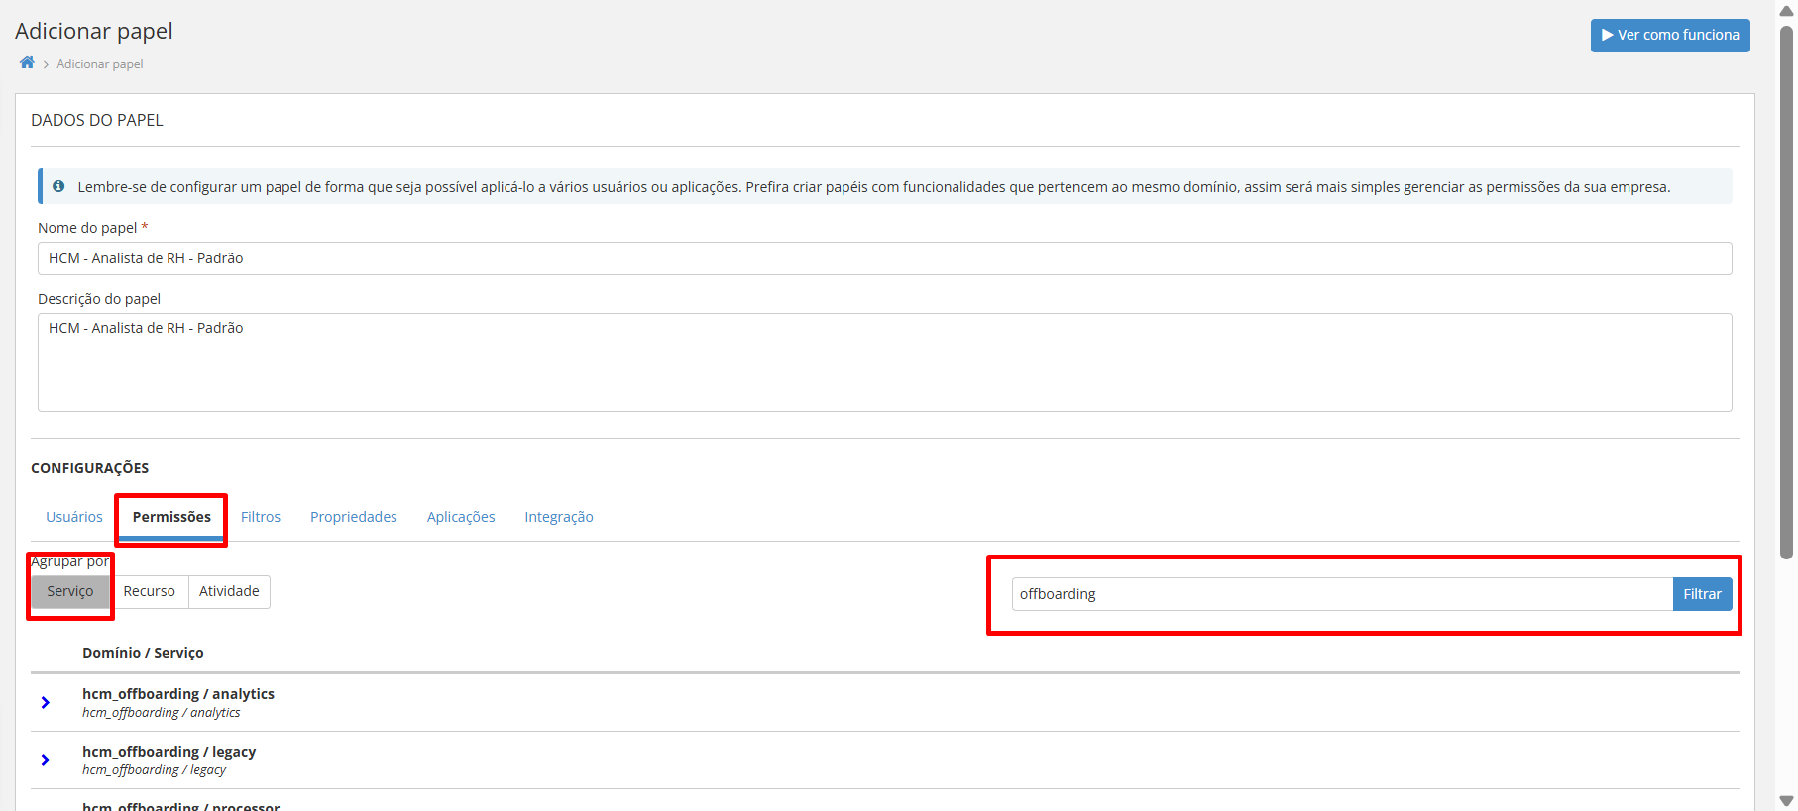Screen dimensions: 1798x811
Task: Click the Adicionar papel breadcrumb text
Action: pos(100,64)
